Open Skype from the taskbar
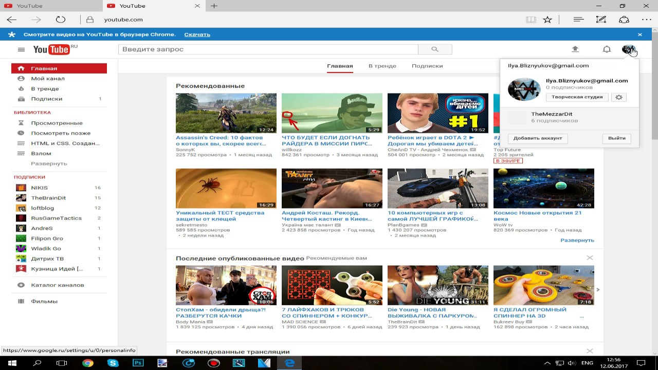The height and width of the screenshot is (370, 658). (x=113, y=363)
